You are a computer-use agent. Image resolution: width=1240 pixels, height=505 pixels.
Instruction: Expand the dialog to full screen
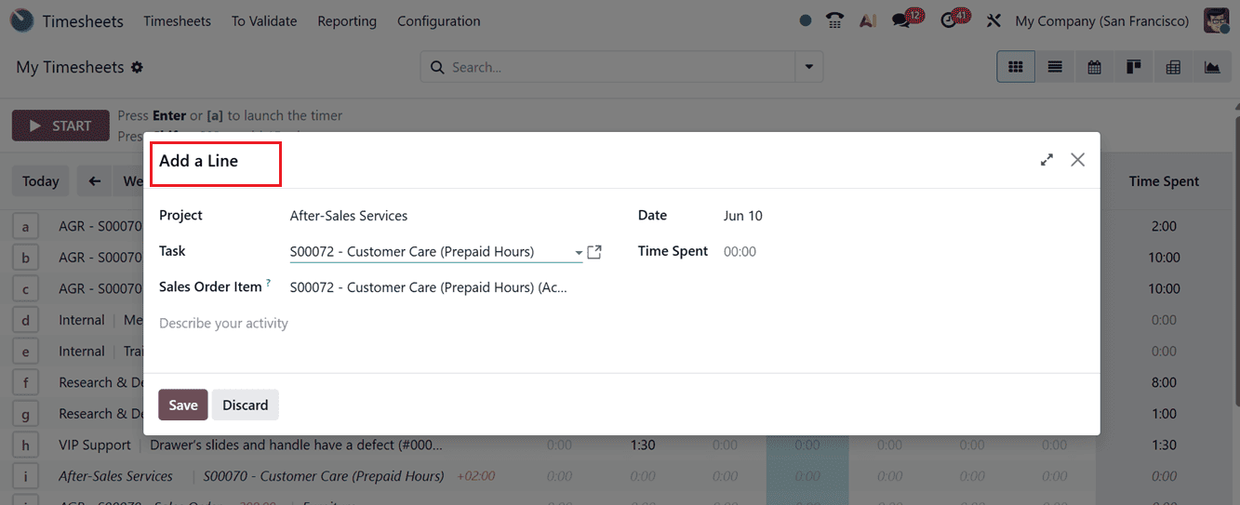(1047, 160)
